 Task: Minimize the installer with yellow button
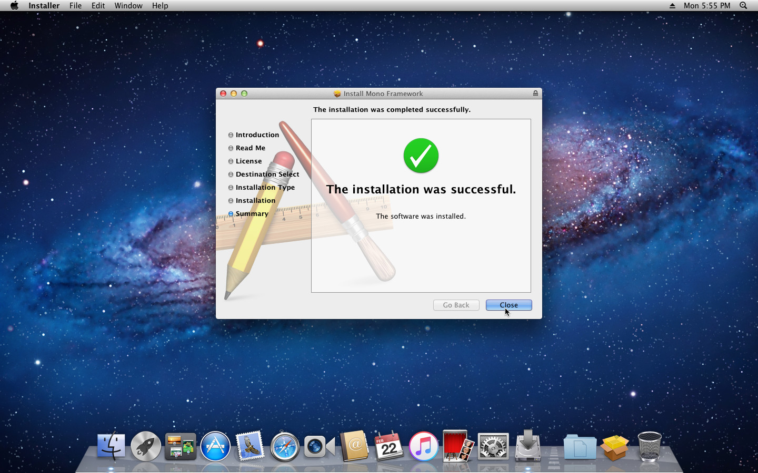[x=234, y=94]
